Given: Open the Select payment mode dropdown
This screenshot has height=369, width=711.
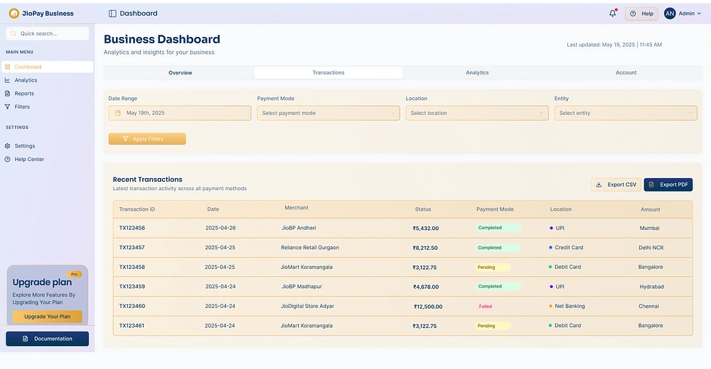Looking at the screenshot, I should coord(328,114).
